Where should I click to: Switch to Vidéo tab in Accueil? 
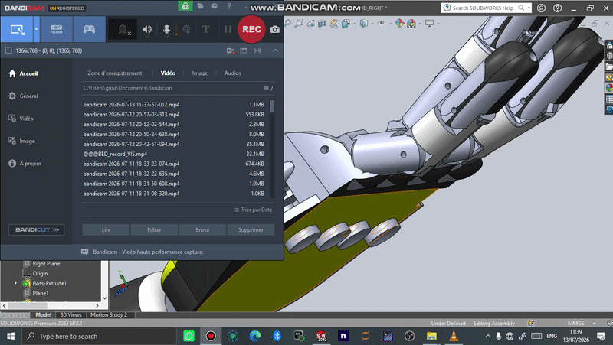click(x=168, y=73)
